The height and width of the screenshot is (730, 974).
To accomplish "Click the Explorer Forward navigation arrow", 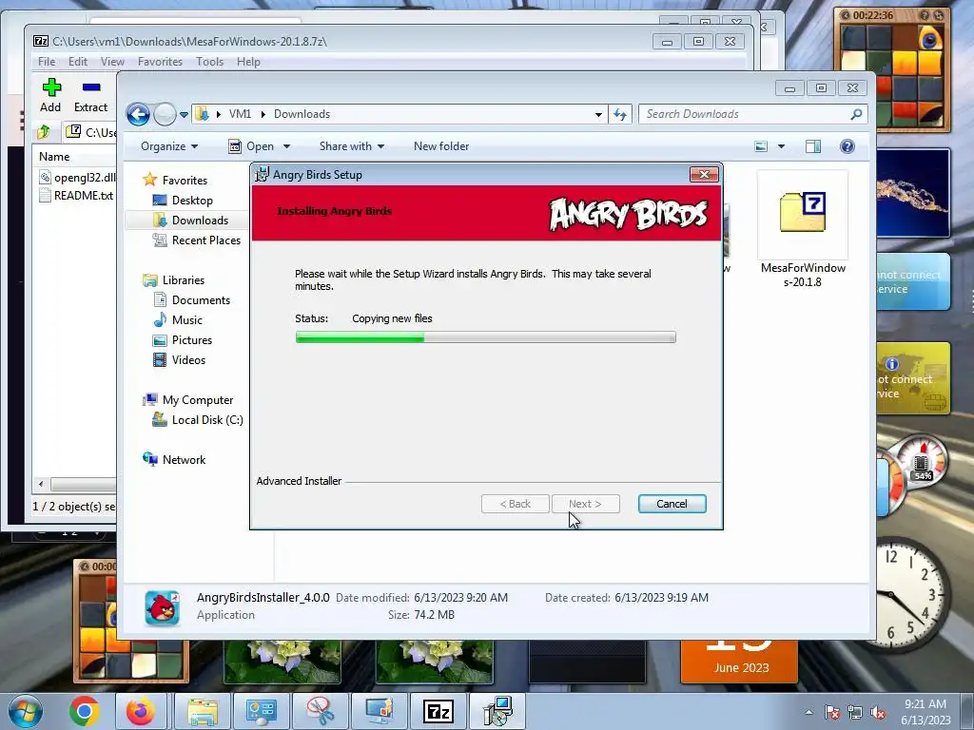I will tap(165, 114).
